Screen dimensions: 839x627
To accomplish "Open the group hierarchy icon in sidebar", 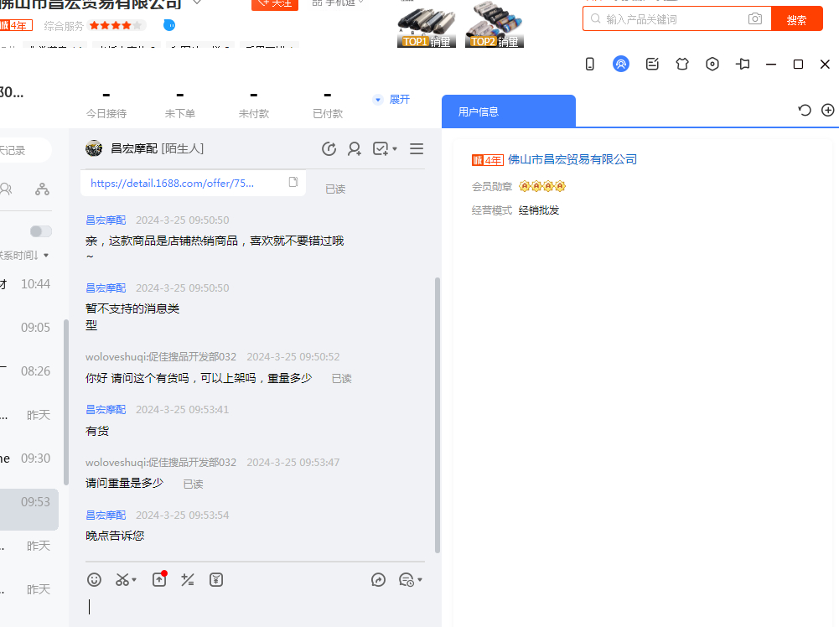I will 42,189.
